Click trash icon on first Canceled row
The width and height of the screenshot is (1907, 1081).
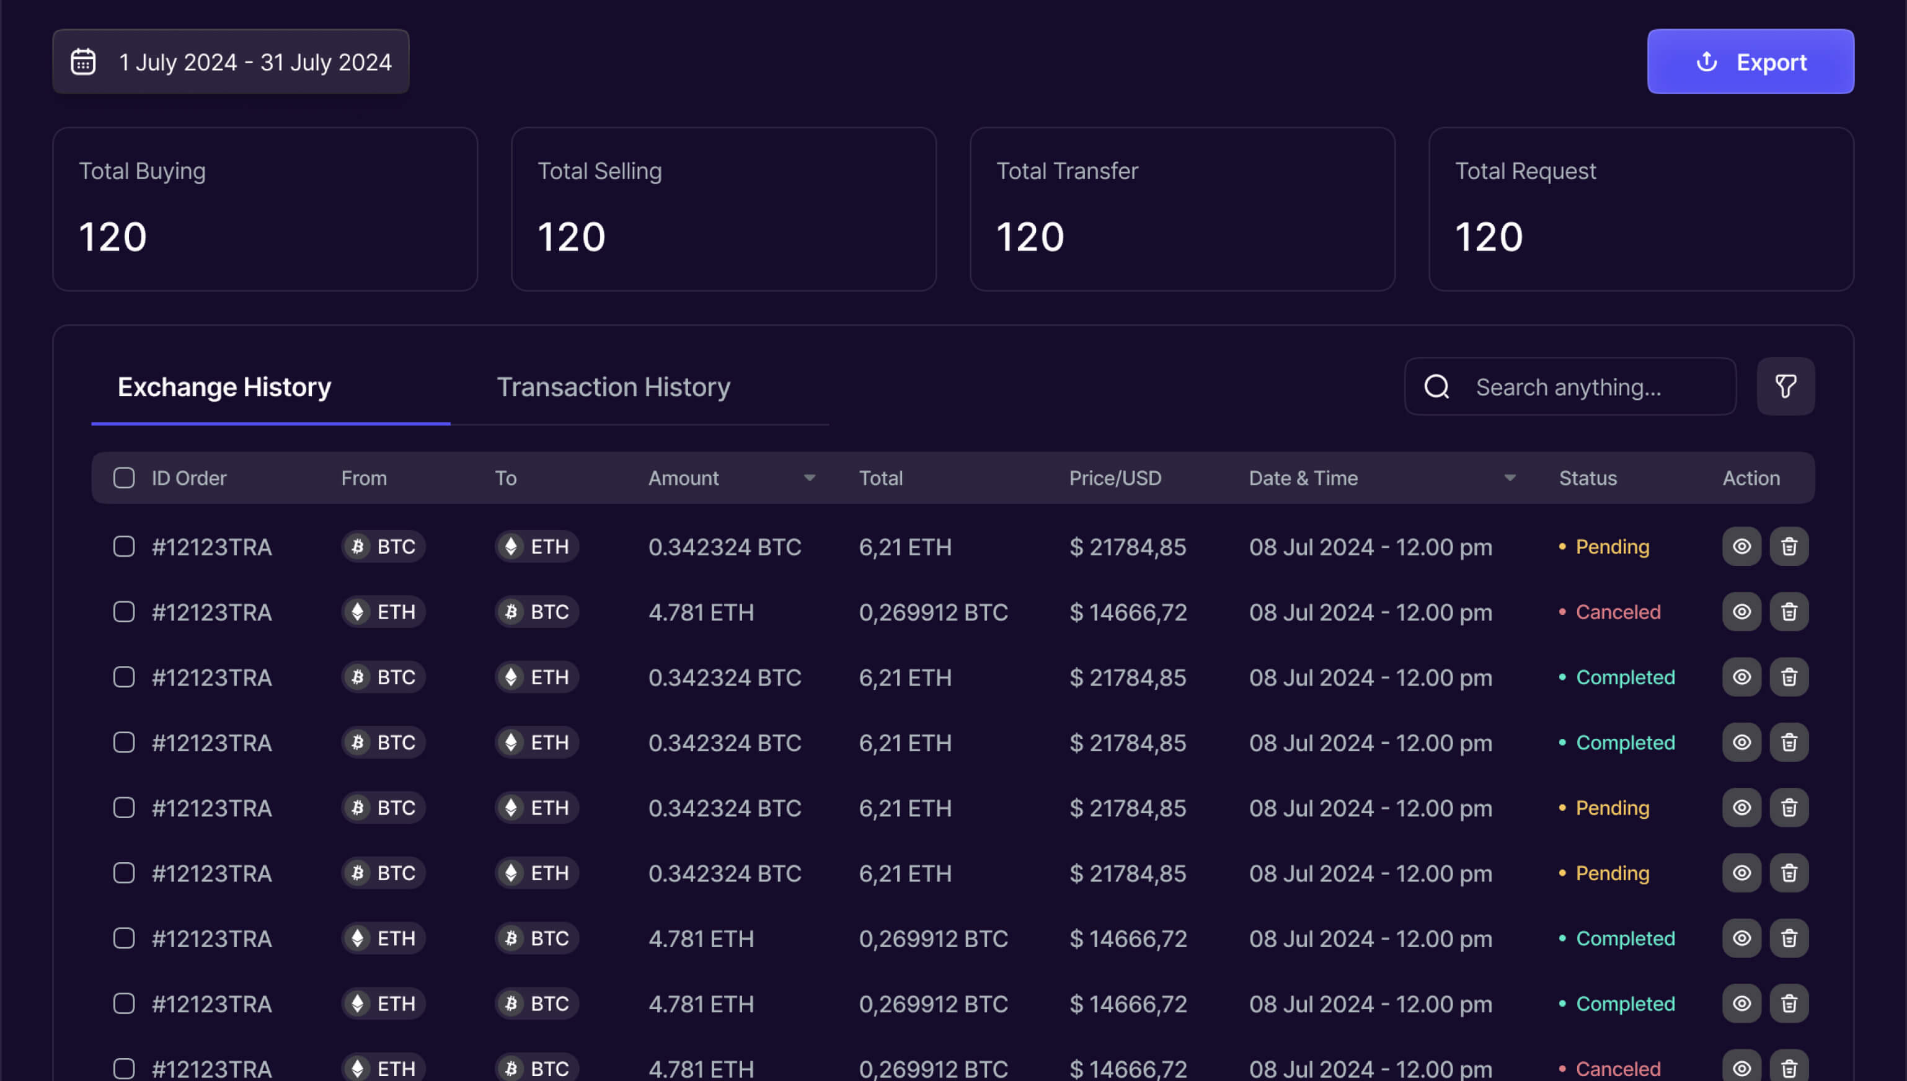coord(1788,612)
